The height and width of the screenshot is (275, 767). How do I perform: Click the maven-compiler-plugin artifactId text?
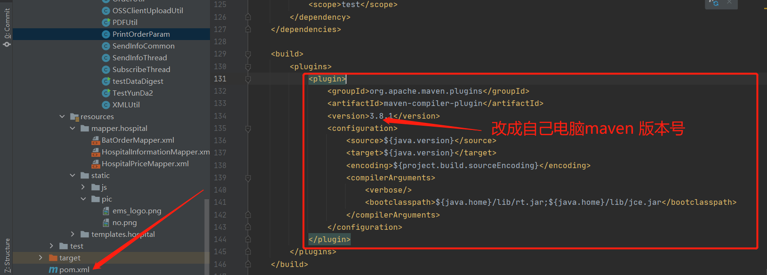[x=433, y=103]
